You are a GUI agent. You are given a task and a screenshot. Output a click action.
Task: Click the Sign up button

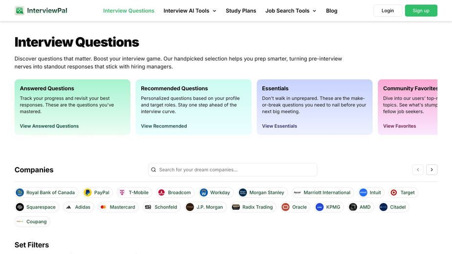[x=421, y=11]
